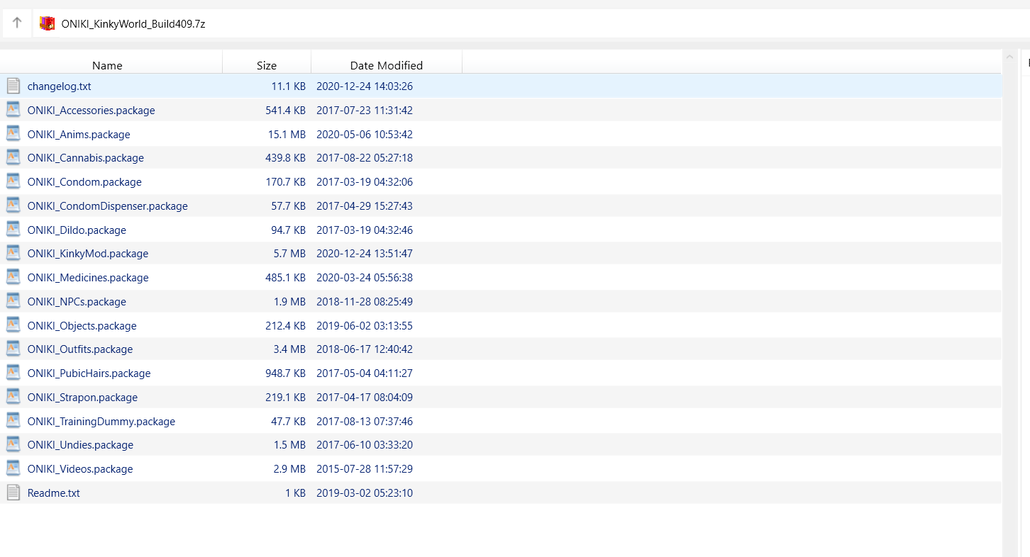Click the icon beside ONIKI_Outfits.package
Viewport: 1030px width, 557px height.
(x=13, y=349)
